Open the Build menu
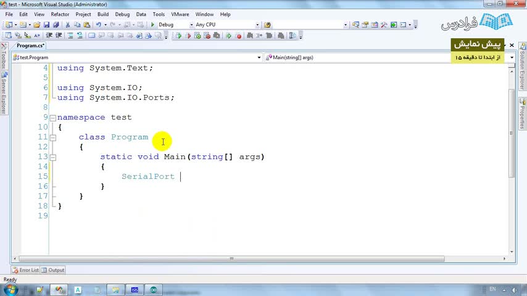Viewport: 527px width, 296px height. click(103, 14)
